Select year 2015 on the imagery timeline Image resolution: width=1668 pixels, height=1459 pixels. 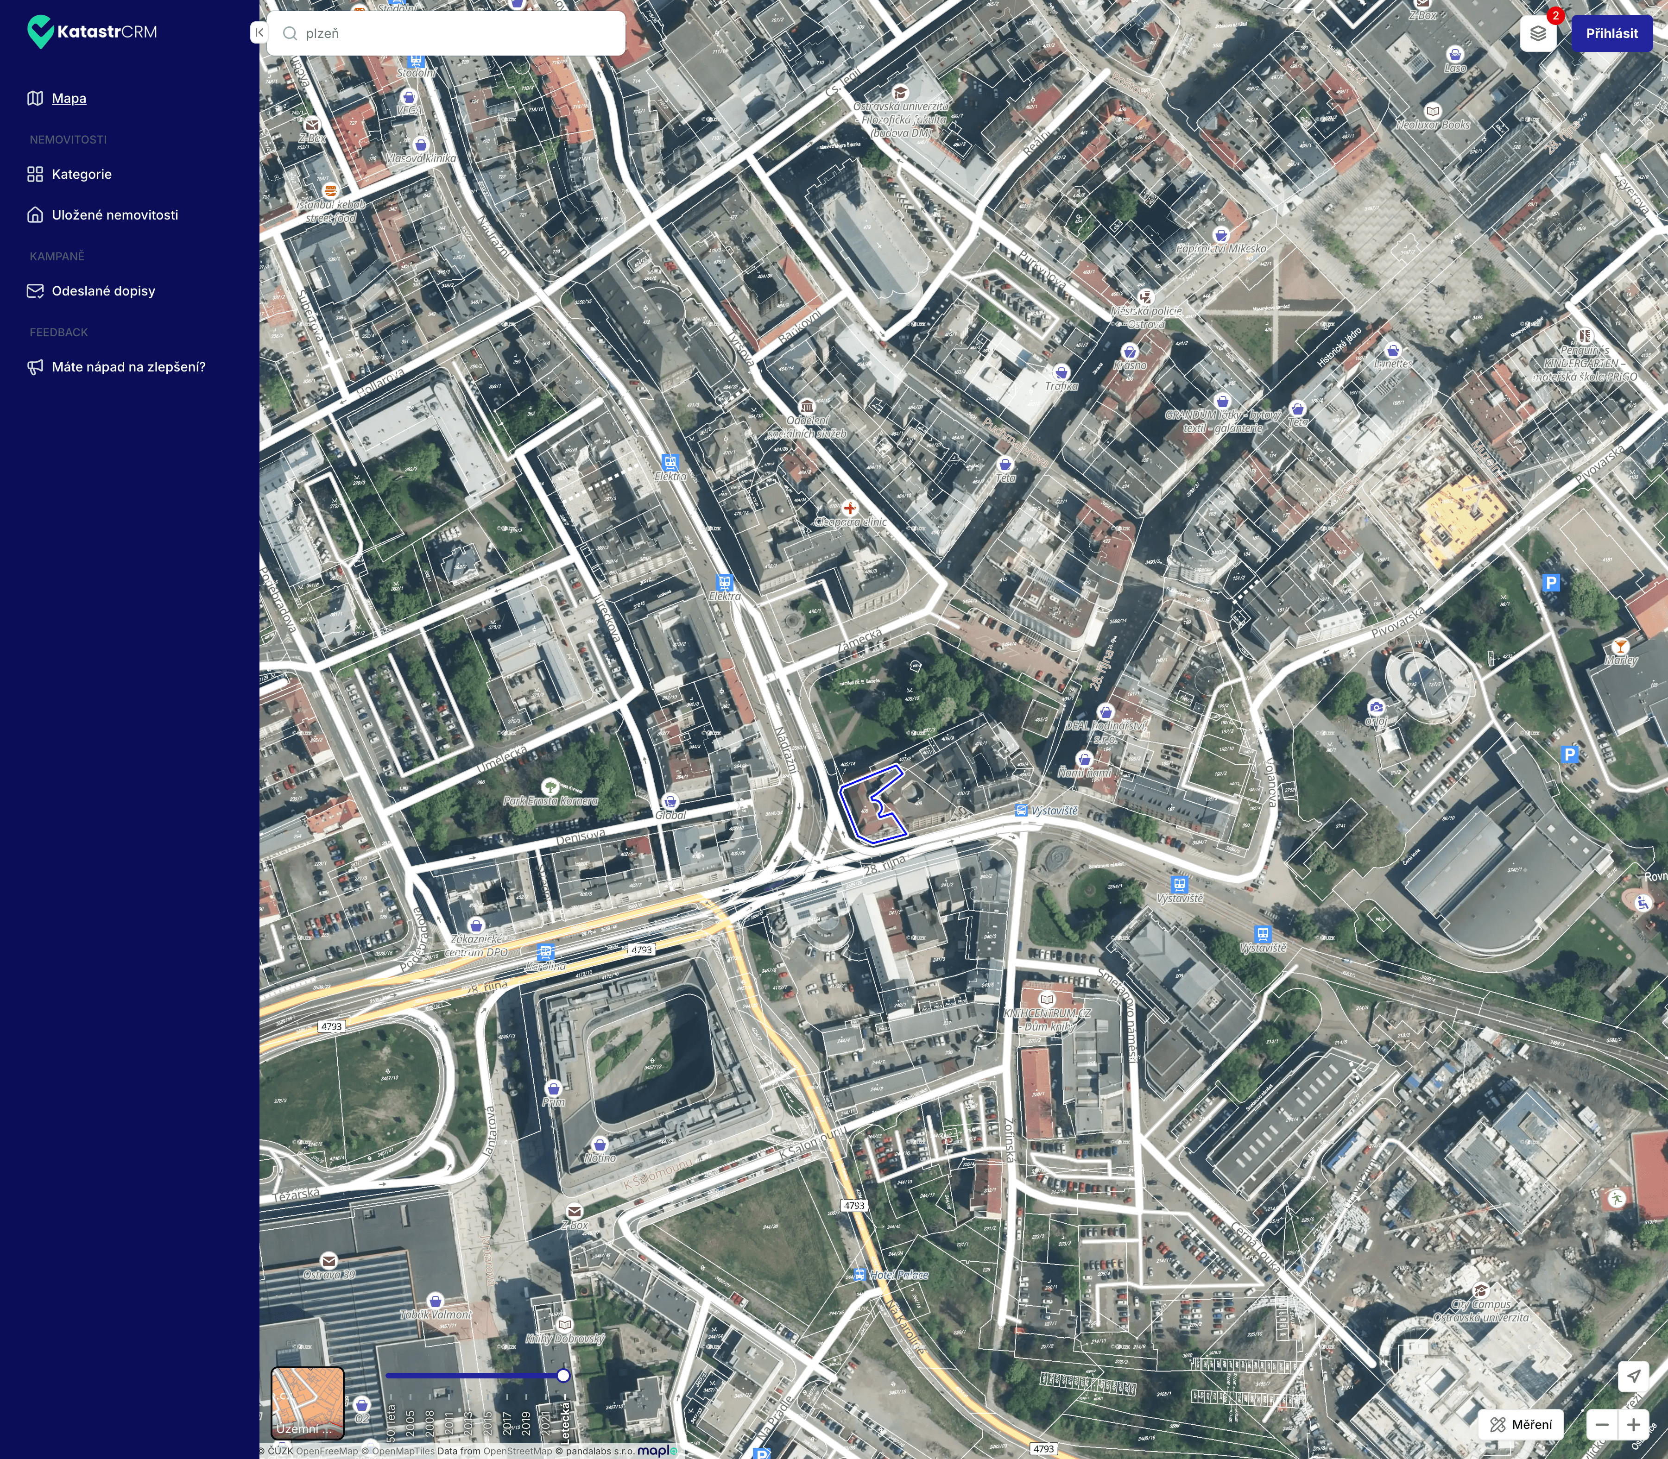(x=488, y=1398)
